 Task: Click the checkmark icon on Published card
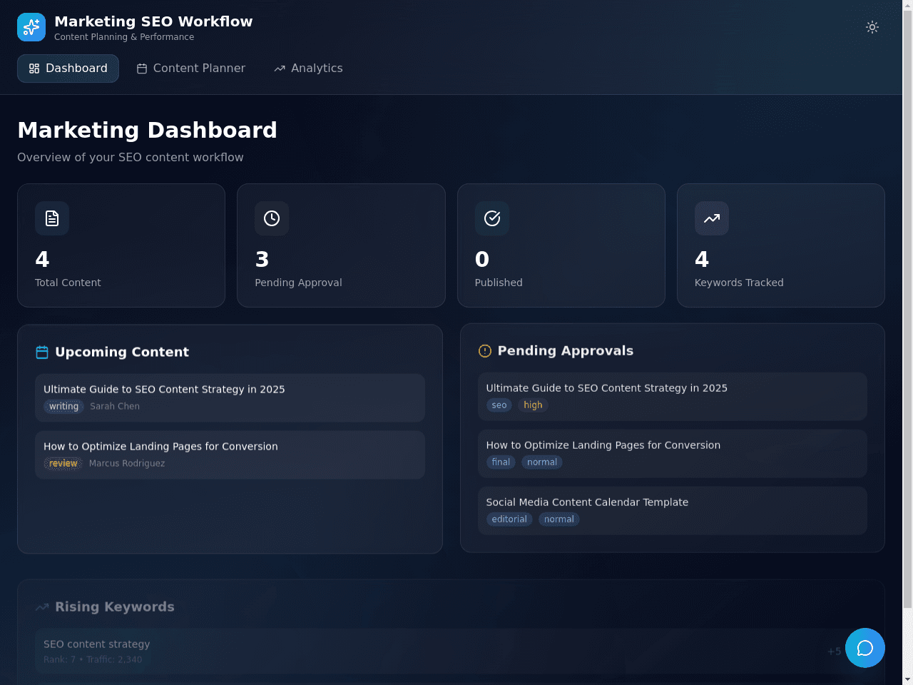pyautogui.click(x=492, y=218)
